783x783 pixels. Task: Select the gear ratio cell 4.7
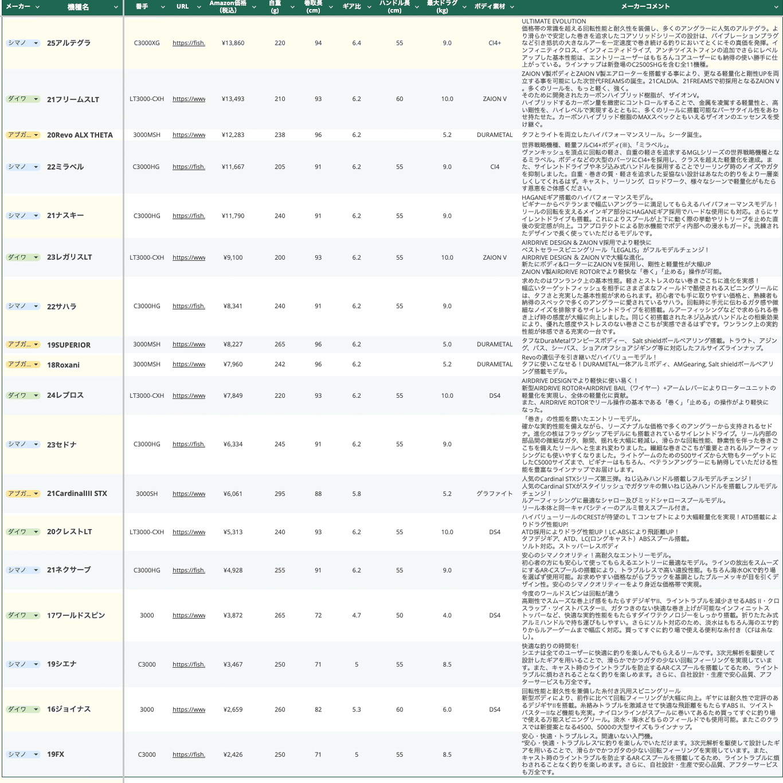(x=357, y=616)
